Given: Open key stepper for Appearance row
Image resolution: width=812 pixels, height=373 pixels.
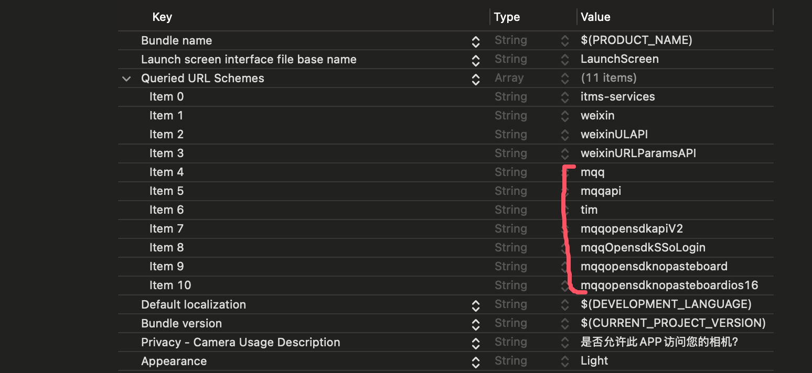Looking at the screenshot, I should (475, 362).
